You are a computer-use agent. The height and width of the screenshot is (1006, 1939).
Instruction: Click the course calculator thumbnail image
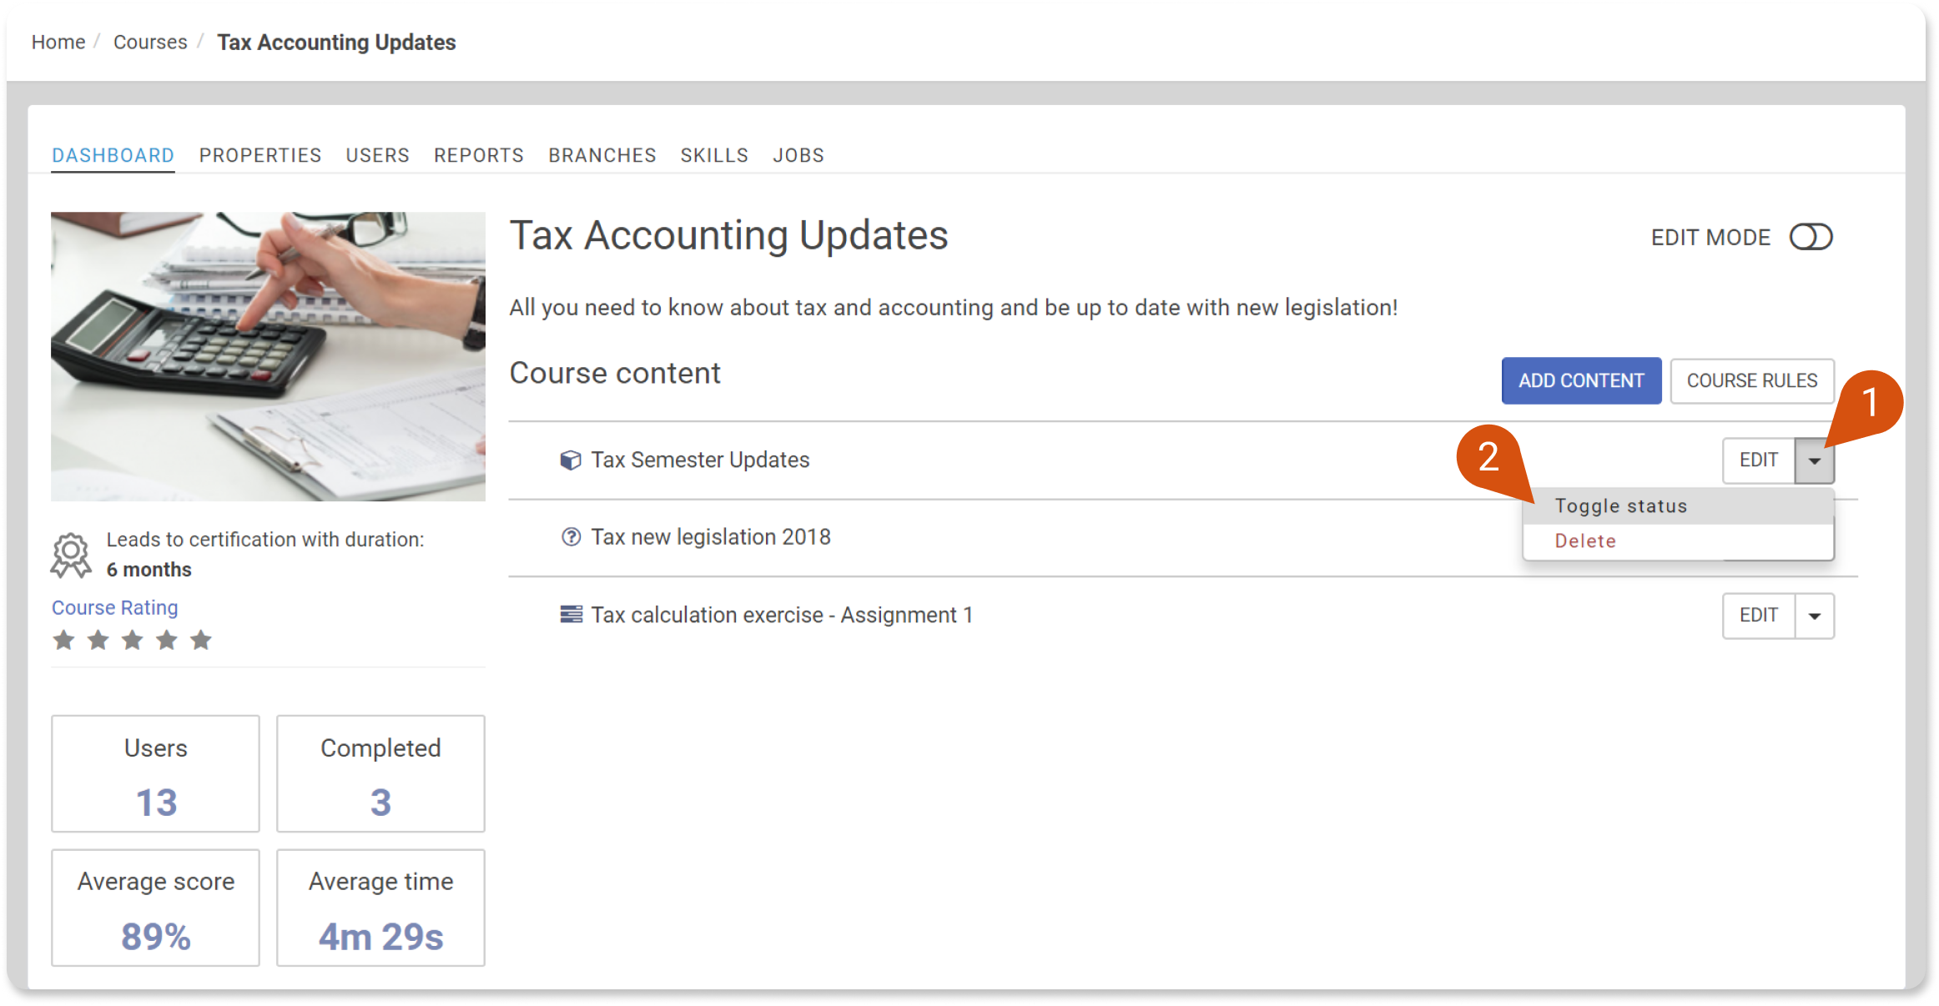pyautogui.click(x=268, y=356)
